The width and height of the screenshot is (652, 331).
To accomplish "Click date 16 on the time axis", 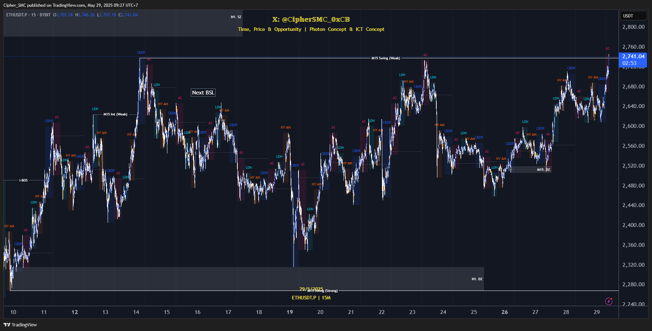I will point(198,312).
